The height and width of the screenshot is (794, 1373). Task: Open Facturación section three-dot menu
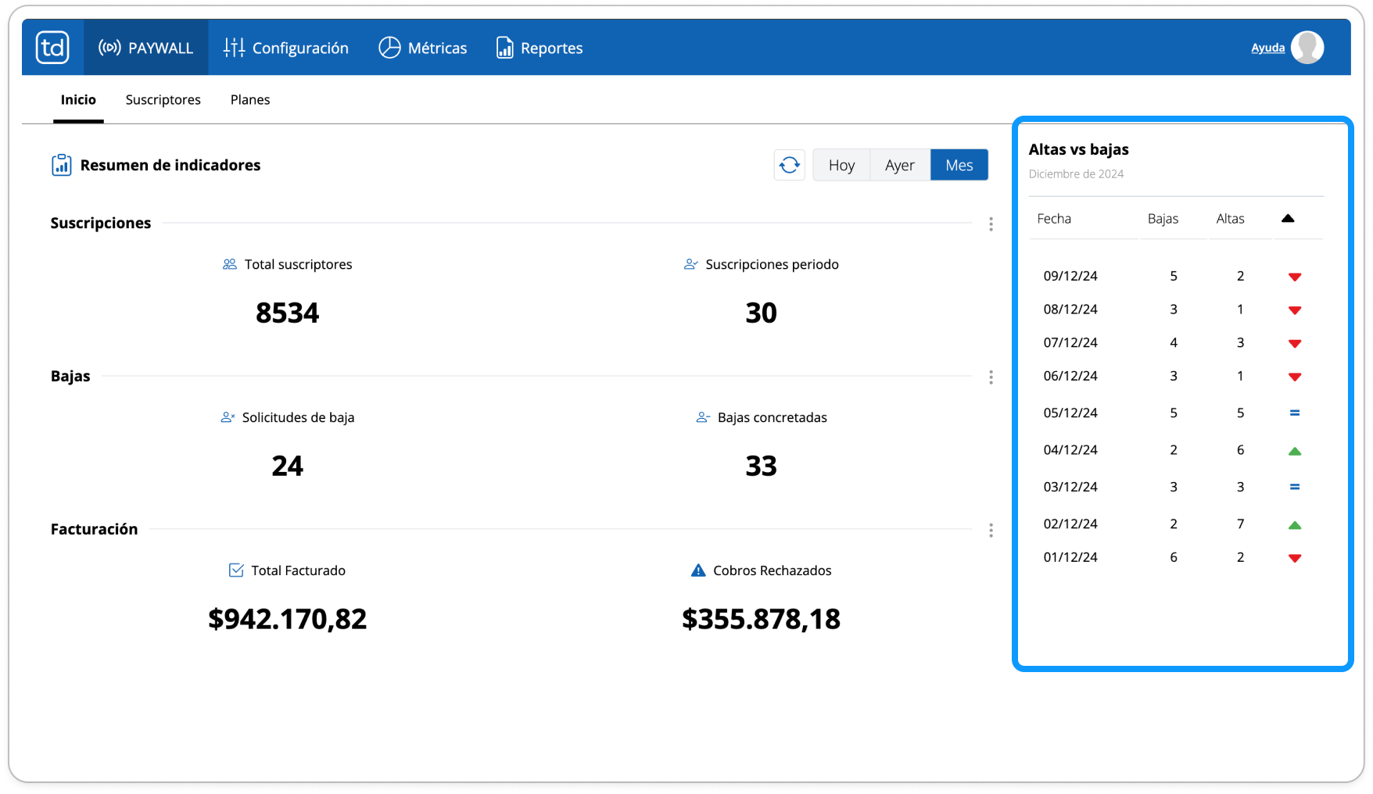[x=991, y=531]
